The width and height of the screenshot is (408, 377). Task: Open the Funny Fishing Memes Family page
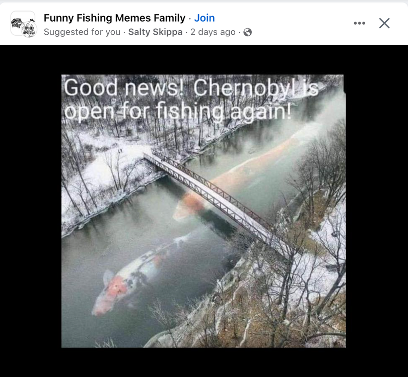(114, 18)
